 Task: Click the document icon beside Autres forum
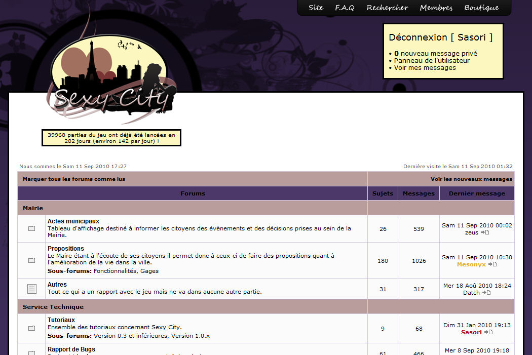(31, 289)
